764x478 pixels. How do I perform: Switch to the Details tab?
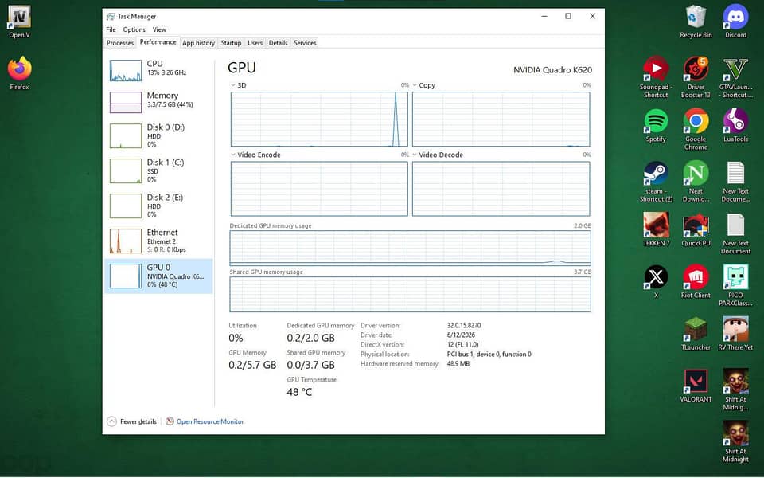point(278,43)
